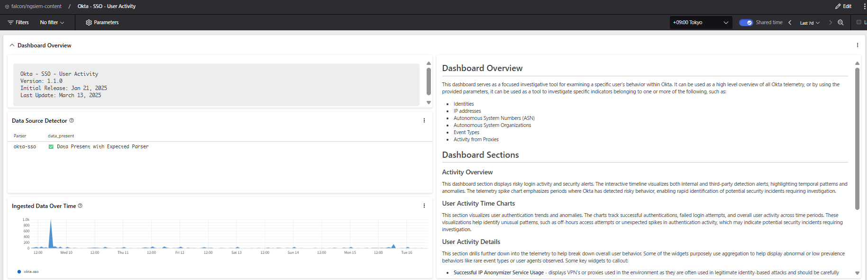
Task: Navigate to falcon/ngsiem-content breadcrumb
Action: point(36,6)
